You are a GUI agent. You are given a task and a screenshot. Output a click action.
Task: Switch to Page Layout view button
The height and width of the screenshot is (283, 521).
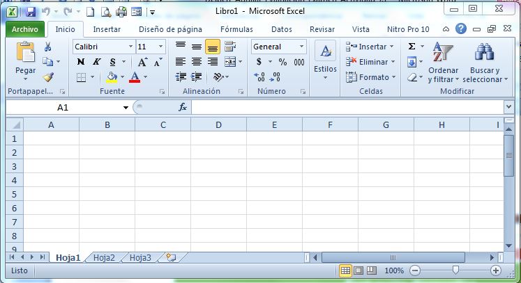pyautogui.click(x=358, y=270)
